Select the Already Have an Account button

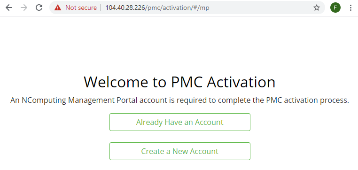pos(180,122)
